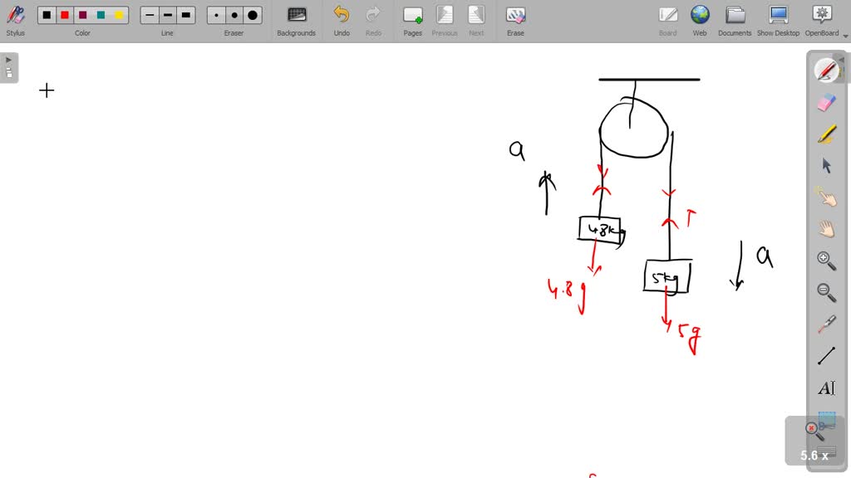Select the thickest line width
This screenshot has width=851, height=478.
[186, 15]
